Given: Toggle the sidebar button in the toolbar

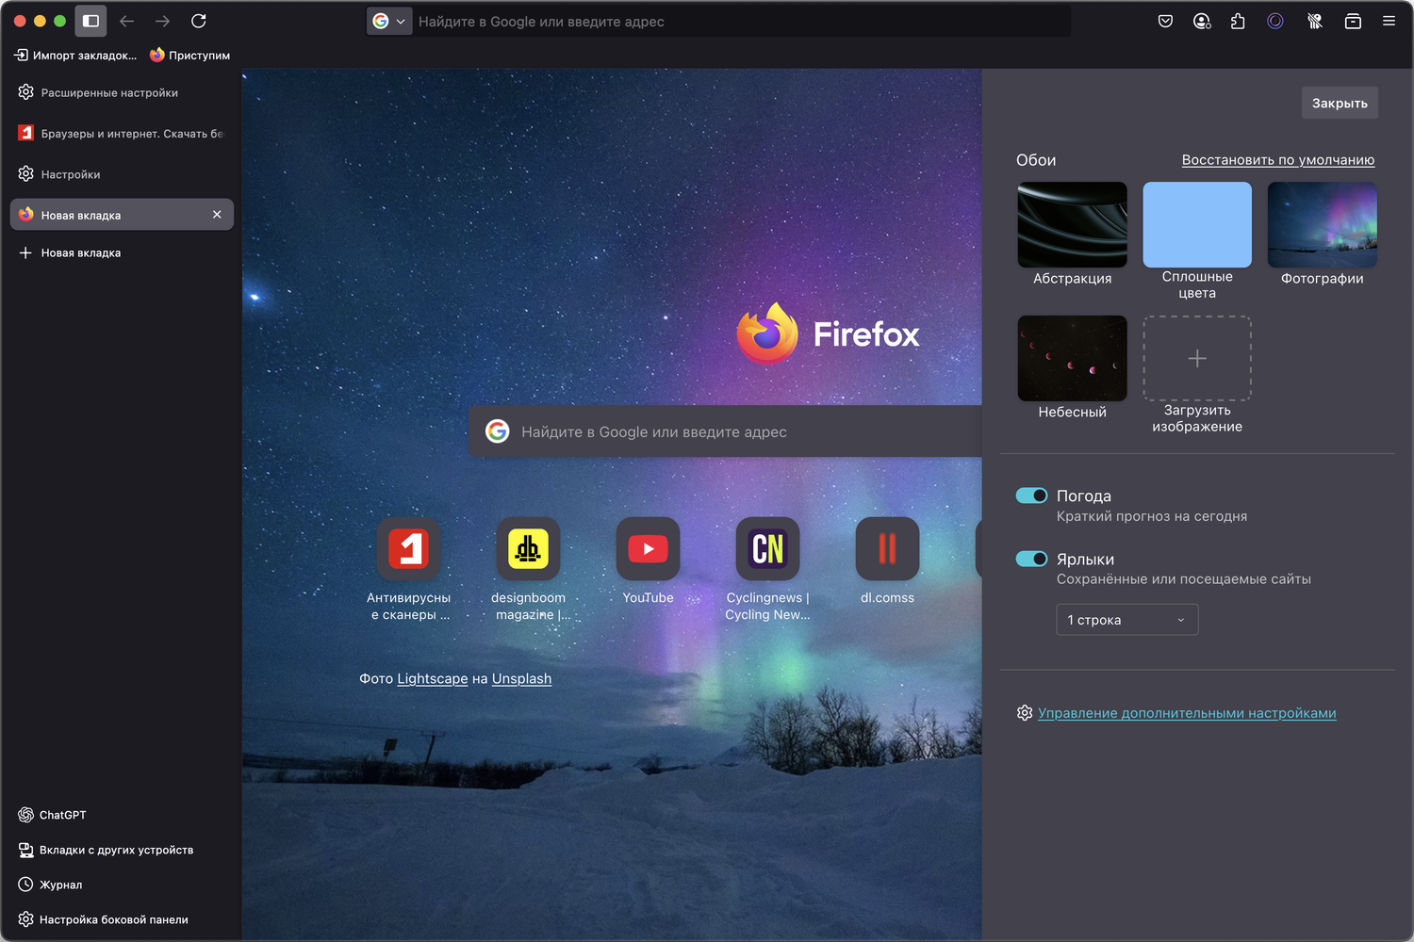Looking at the screenshot, I should [x=90, y=21].
